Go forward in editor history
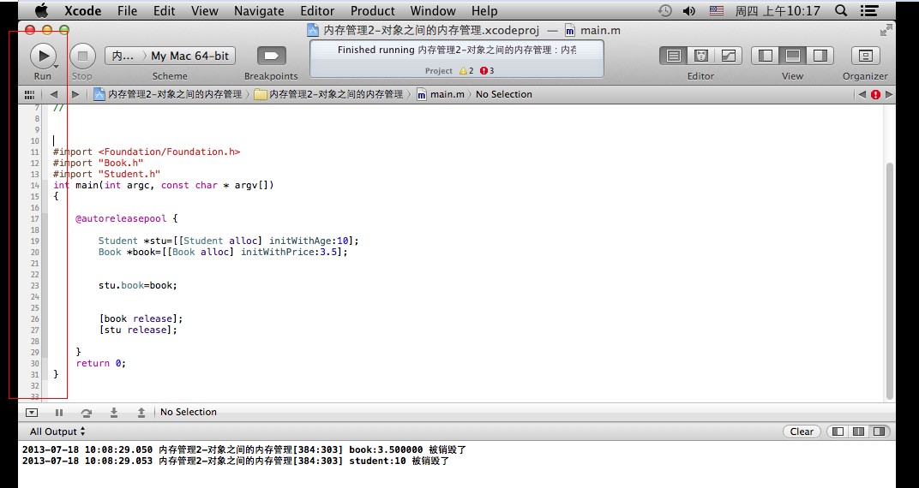Screen dimensions: 919x488 tap(75, 94)
